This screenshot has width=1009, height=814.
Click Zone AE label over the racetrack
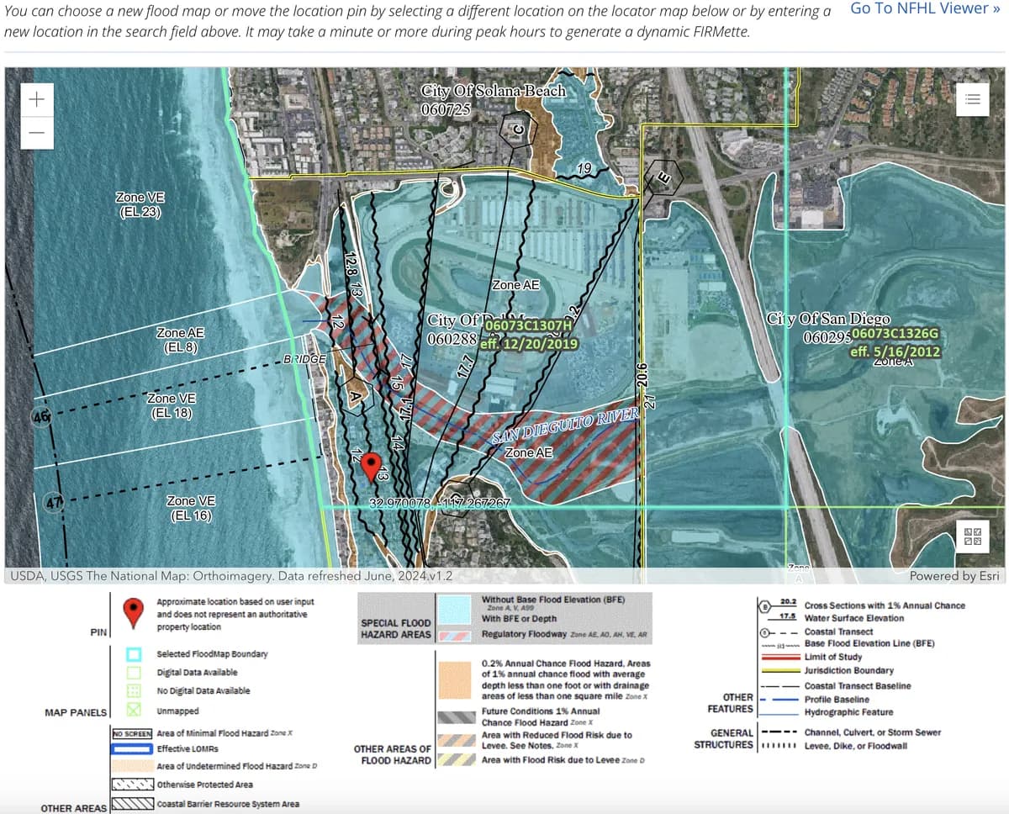pyautogui.click(x=515, y=285)
